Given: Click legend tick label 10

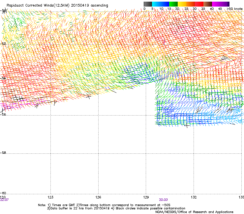Looking at the screenshot, I should pos(161,9).
